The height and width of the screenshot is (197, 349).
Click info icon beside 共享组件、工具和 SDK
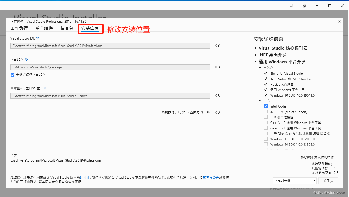[x=45, y=88]
